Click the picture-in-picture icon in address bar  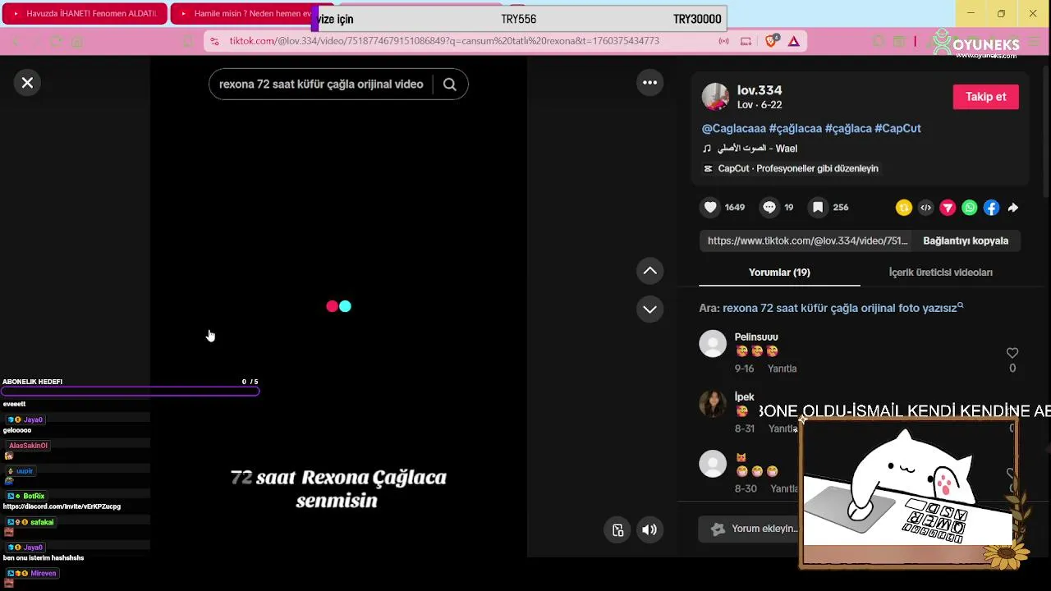[x=746, y=41]
